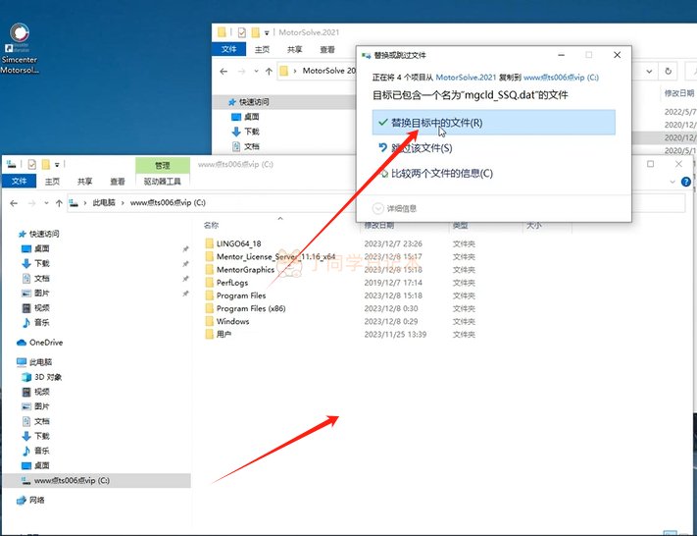This screenshot has height=536, width=697.
Task: Open the 驱动器工具 ribbon tab
Action: click(x=162, y=182)
